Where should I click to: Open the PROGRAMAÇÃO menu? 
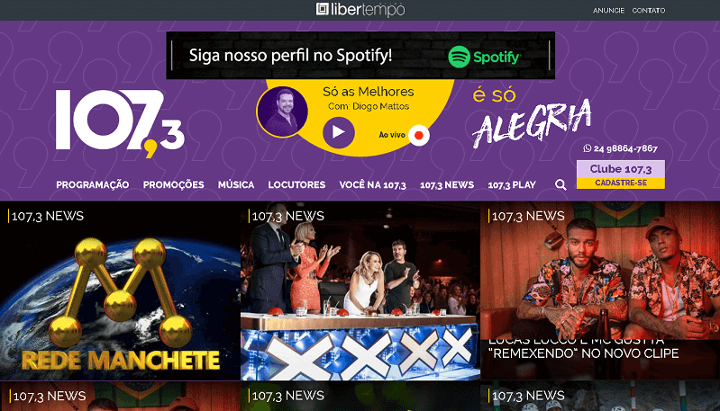tap(92, 184)
